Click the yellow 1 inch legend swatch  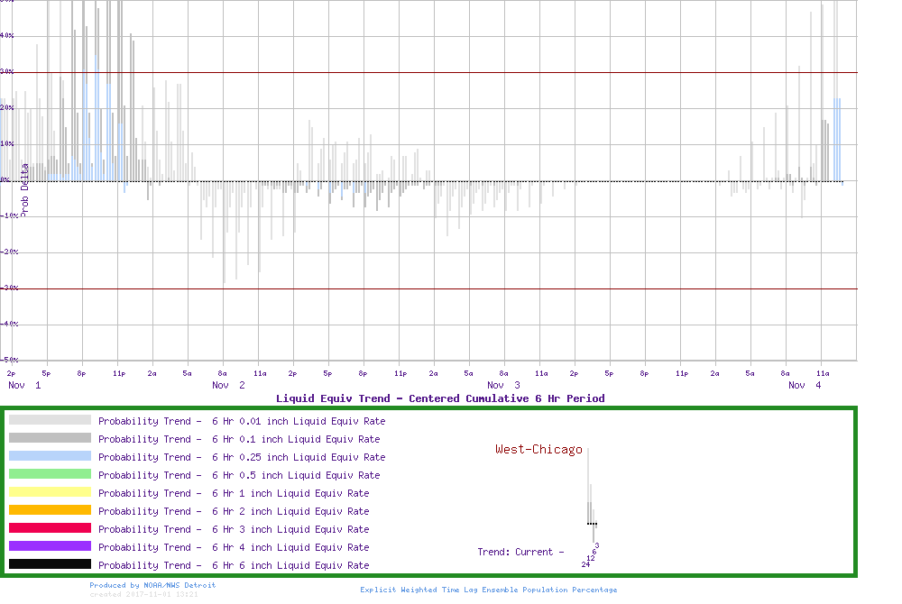[50, 492]
